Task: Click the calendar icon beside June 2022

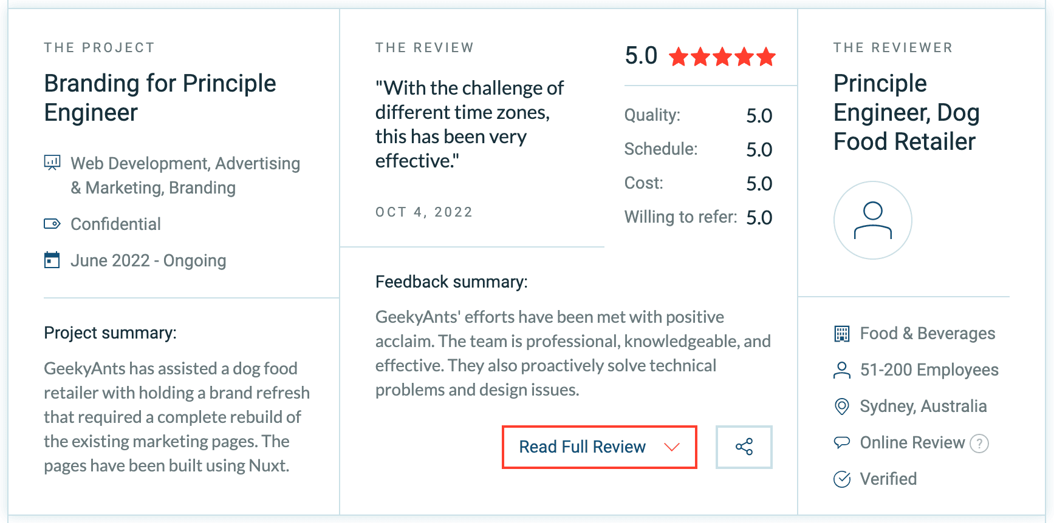Action: pos(52,260)
